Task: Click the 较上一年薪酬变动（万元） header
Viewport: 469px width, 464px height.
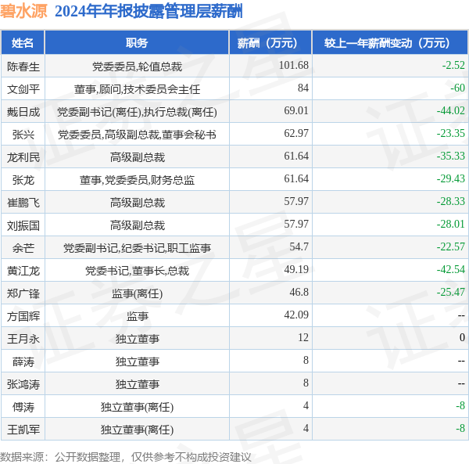Action: pyautogui.click(x=390, y=43)
